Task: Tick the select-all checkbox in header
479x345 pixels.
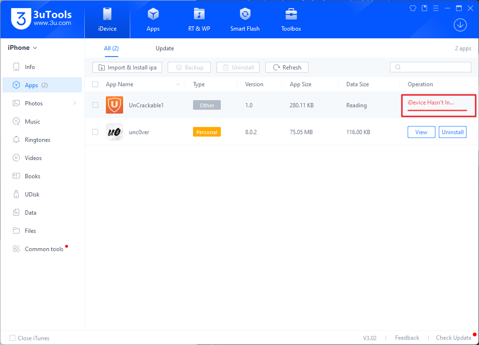Action: [95, 84]
